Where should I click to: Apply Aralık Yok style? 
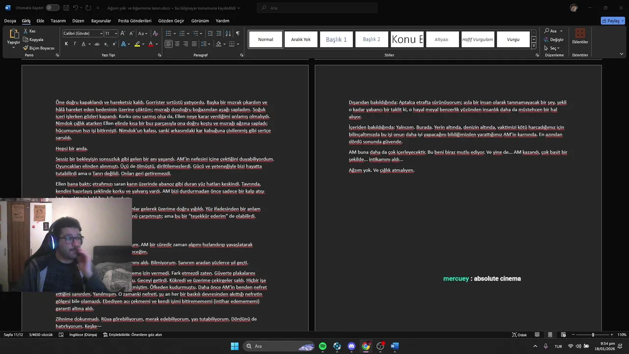click(x=301, y=39)
